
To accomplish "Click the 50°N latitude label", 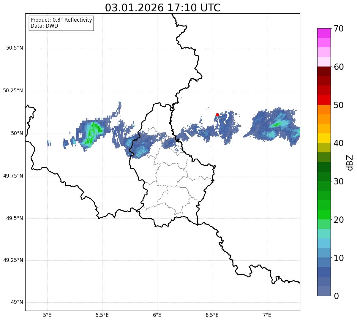I will pyautogui.click(x=17, y=133).
